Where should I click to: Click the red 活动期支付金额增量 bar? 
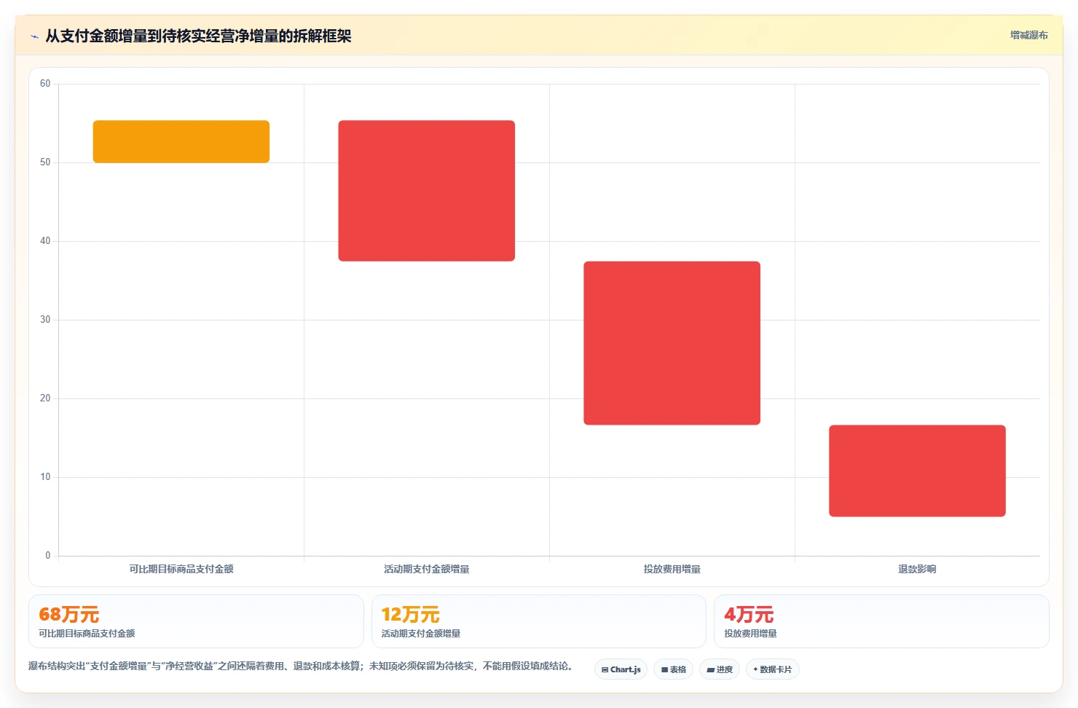coord(427,191)
